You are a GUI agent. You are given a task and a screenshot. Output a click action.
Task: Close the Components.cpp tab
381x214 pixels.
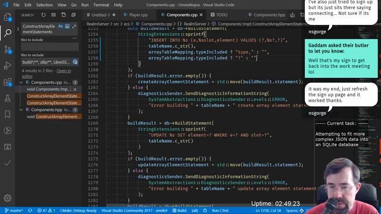pyautogui.click(x=201, y=15)
